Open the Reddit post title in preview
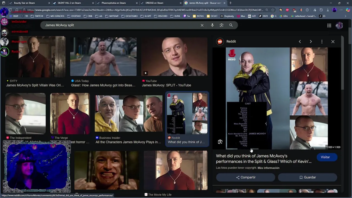The height and width of the screenshot is (198, 352). (x=264, y=159)
